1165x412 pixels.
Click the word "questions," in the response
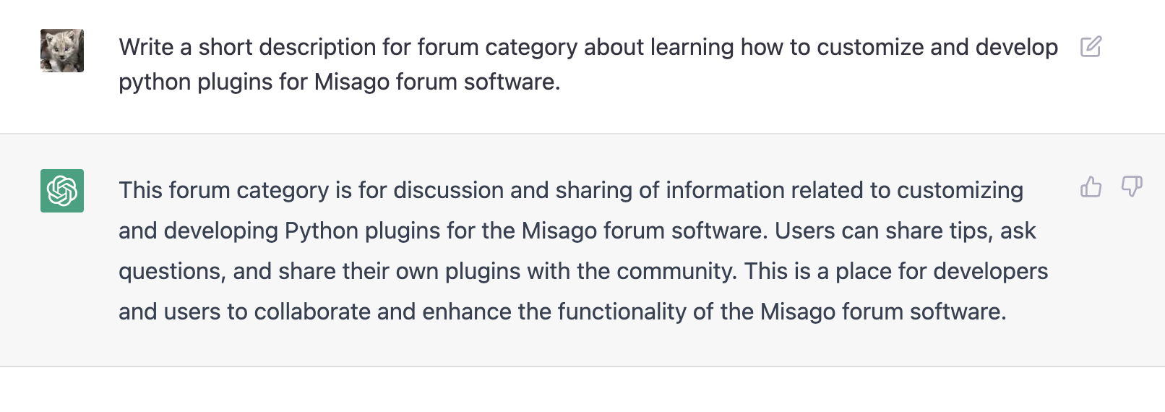coord(172,271)
